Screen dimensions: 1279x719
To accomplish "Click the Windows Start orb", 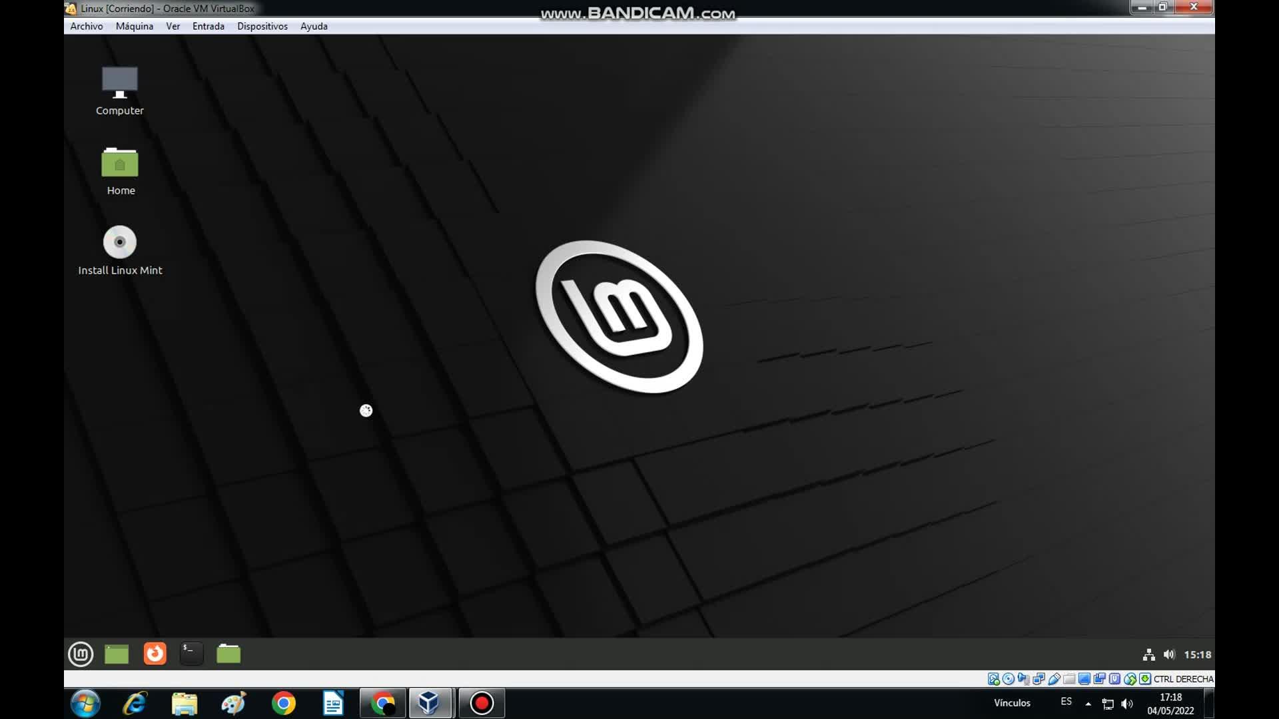I will (x=85, y=703).
